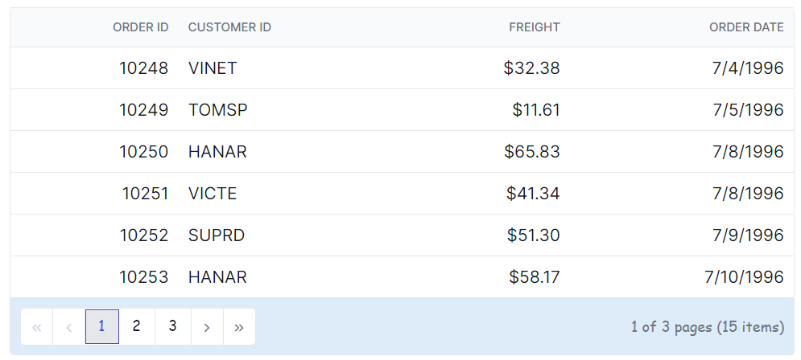
Task: Sort by the Customer ID column header
Action: point(229,27)
